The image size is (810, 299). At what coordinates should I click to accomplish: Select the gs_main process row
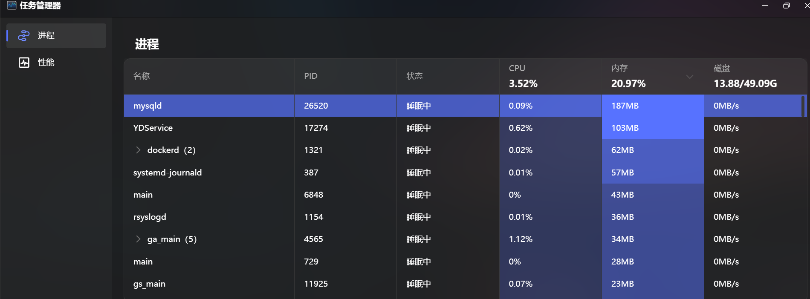pyautogui.click(x=463, y=284)
